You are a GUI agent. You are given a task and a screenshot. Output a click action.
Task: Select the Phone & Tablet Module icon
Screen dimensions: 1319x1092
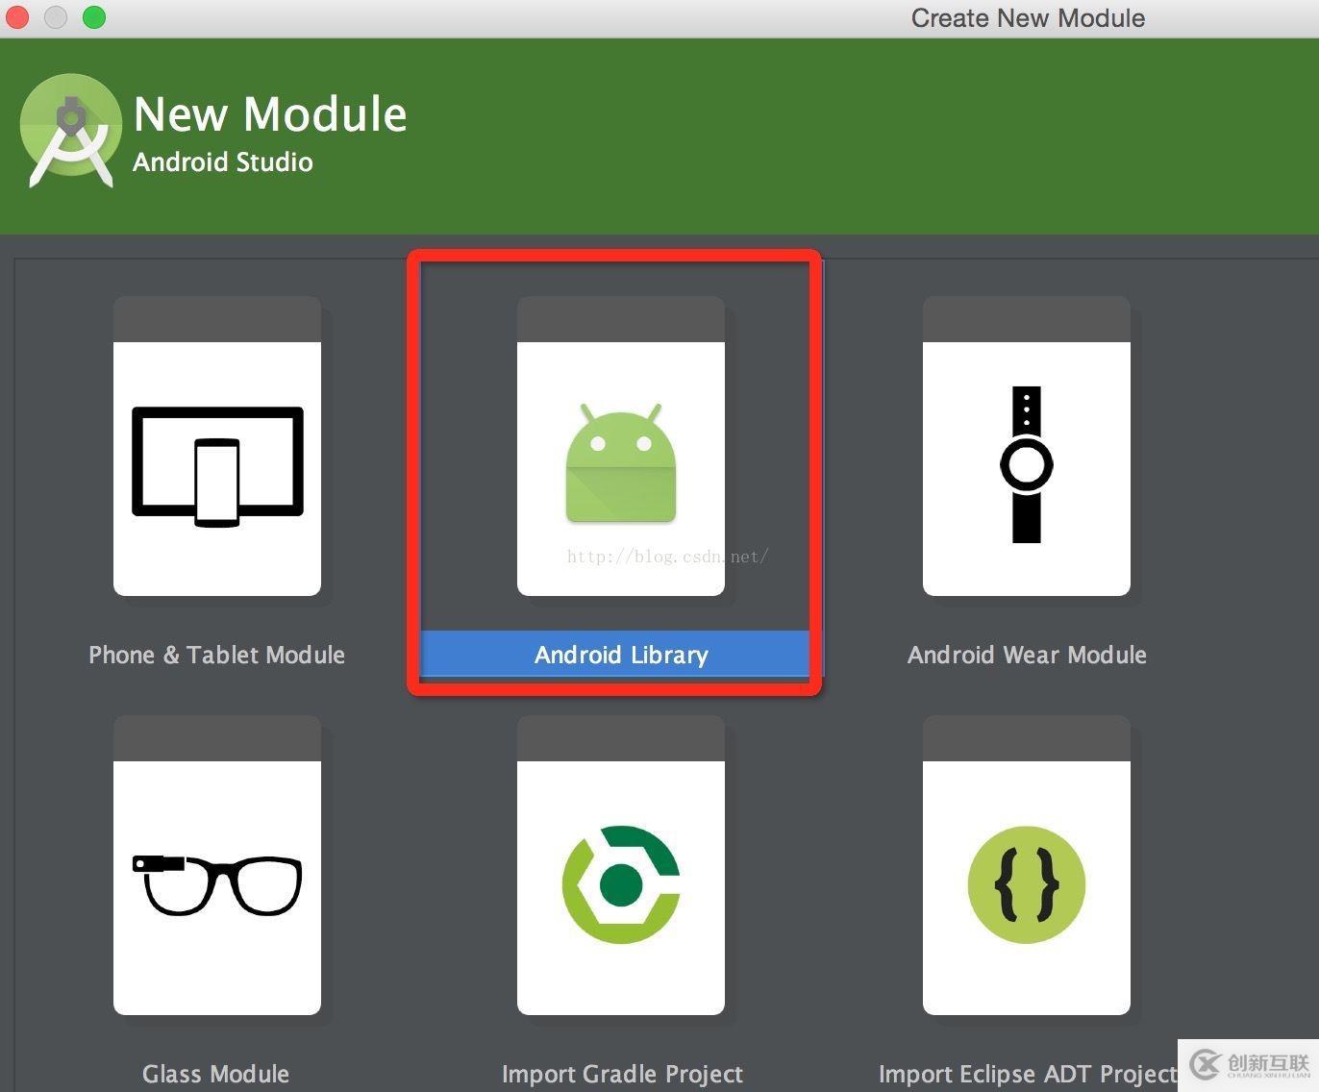217,466
